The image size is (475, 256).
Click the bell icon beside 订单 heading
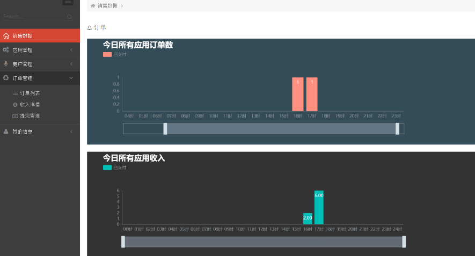[x=90, y=27]
